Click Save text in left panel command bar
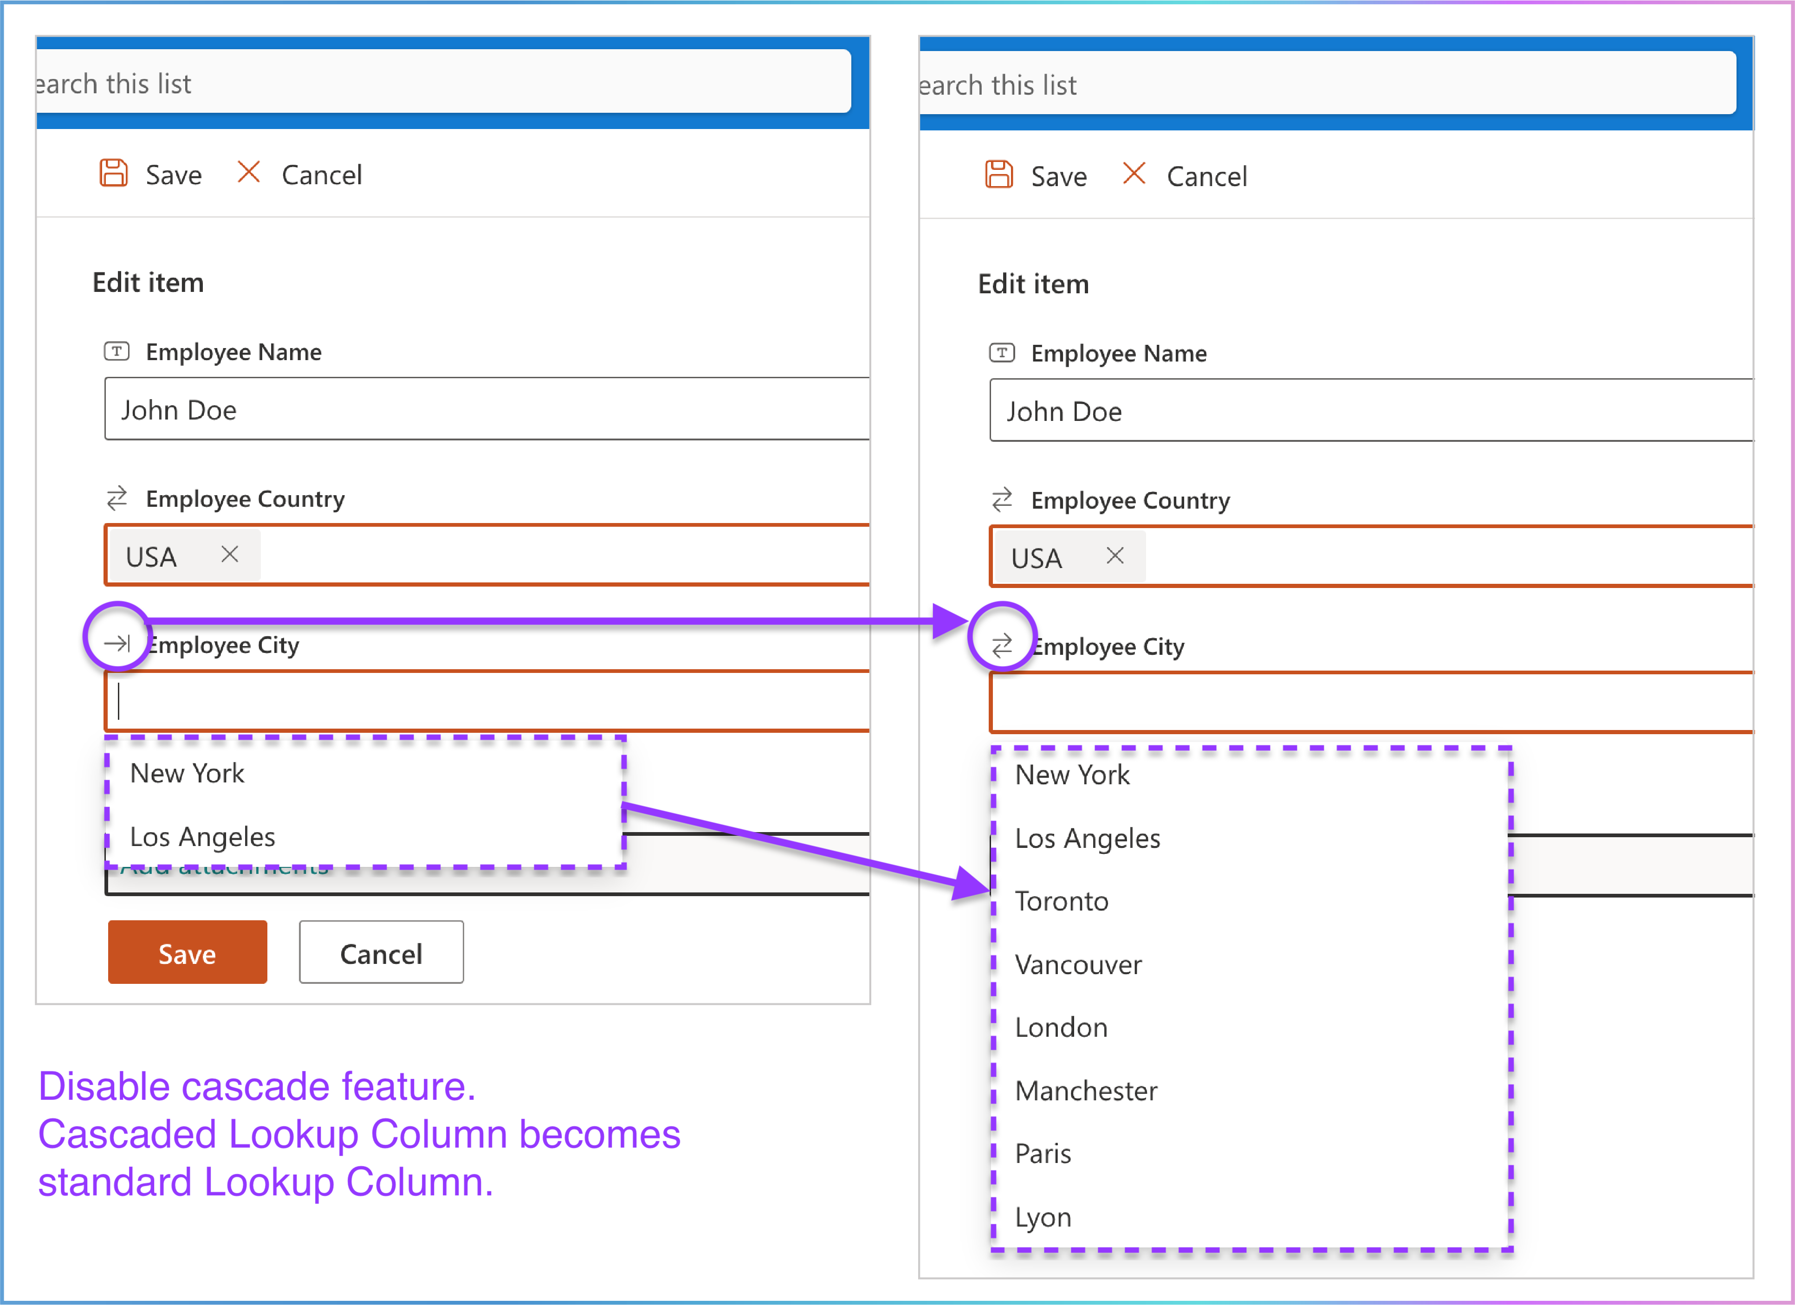 tap(173, 175)
